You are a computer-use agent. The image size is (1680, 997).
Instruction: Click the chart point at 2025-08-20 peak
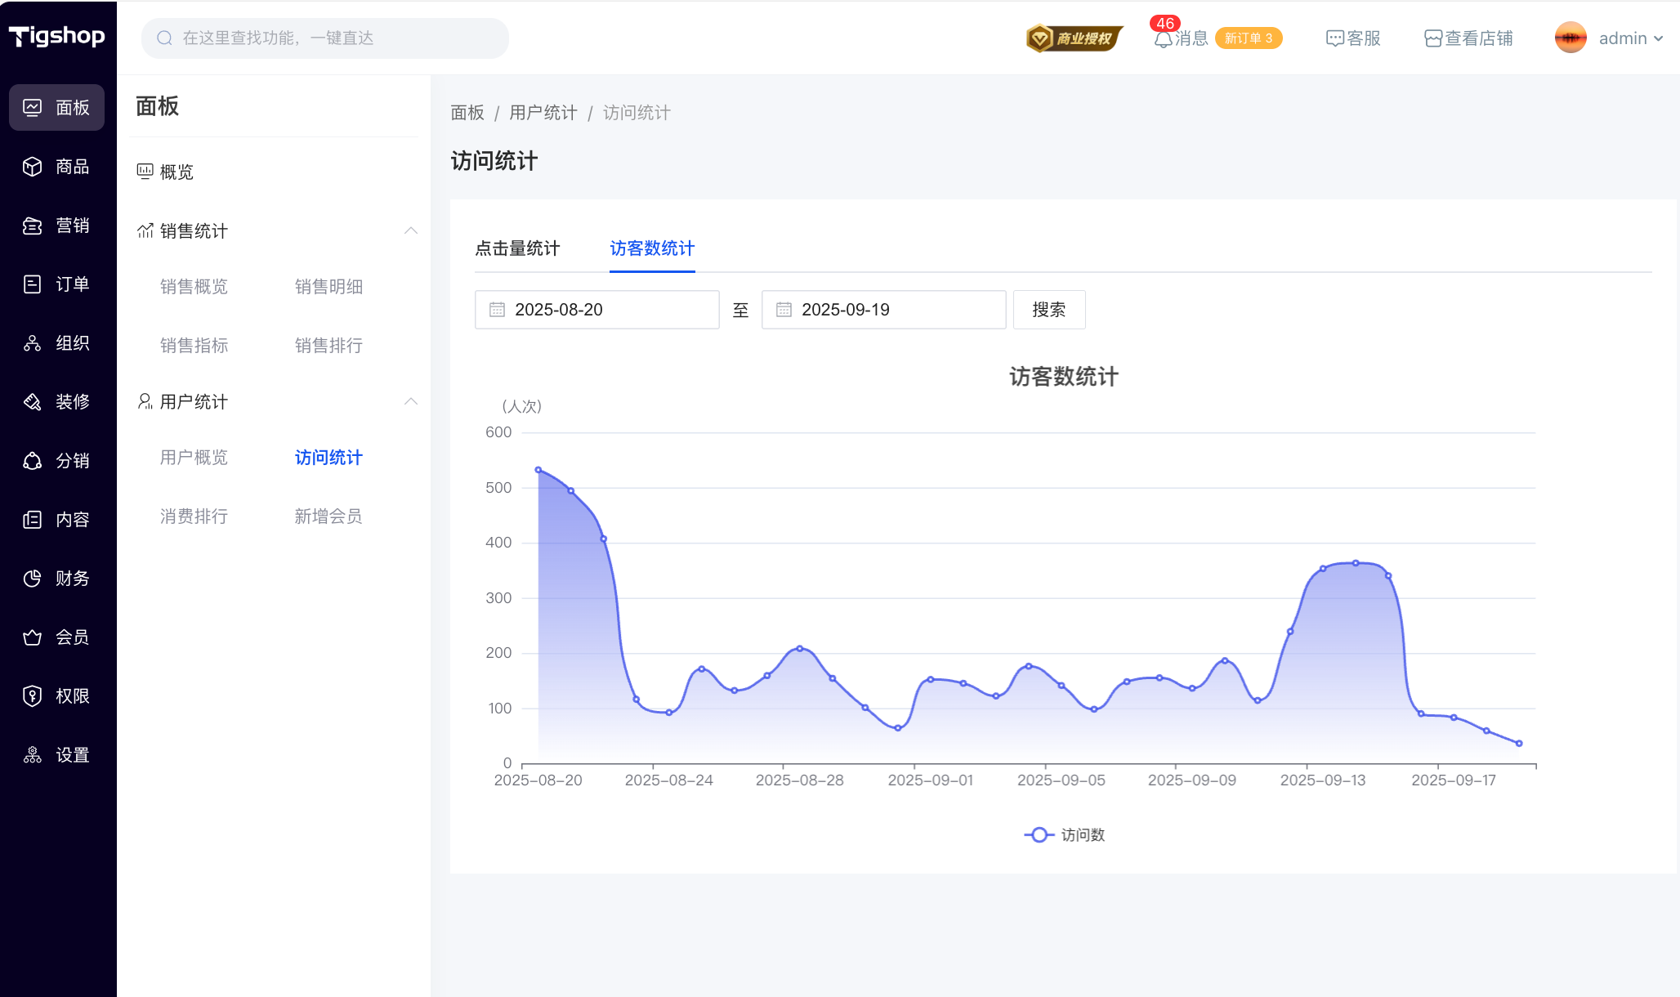point(538,470)
